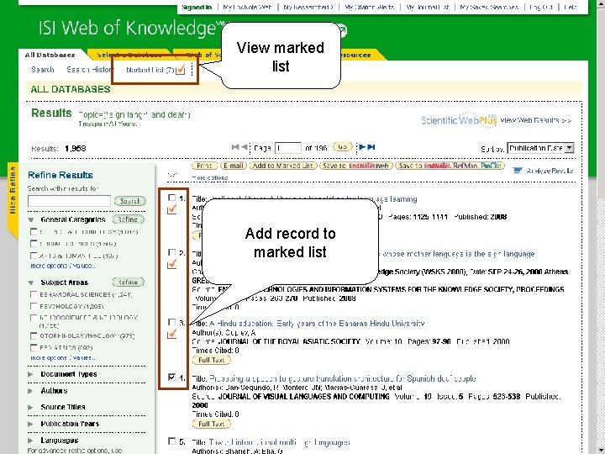Viewport: 605px width, 454px height.
Task: Click the Go page button
Action: [343, 146]
